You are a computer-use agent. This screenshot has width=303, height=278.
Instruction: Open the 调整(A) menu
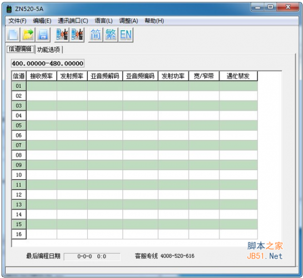pos(128,21)
